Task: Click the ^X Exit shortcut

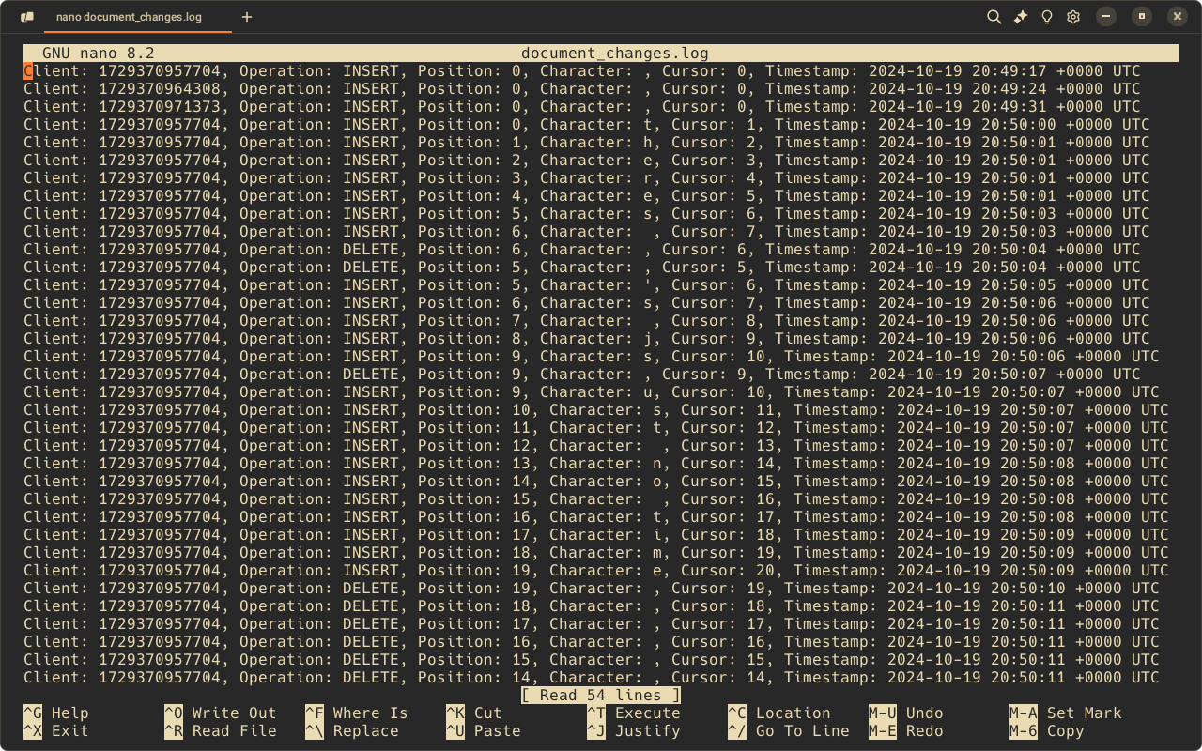Action: [56, 731]
